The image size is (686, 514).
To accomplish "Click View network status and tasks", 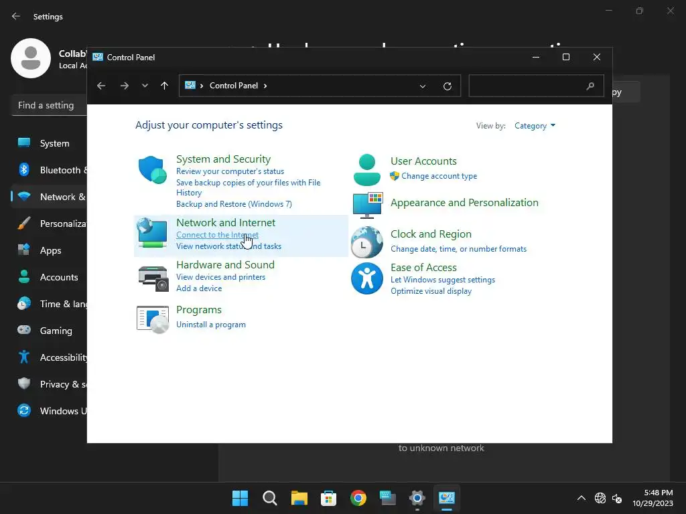I will 229,246.
